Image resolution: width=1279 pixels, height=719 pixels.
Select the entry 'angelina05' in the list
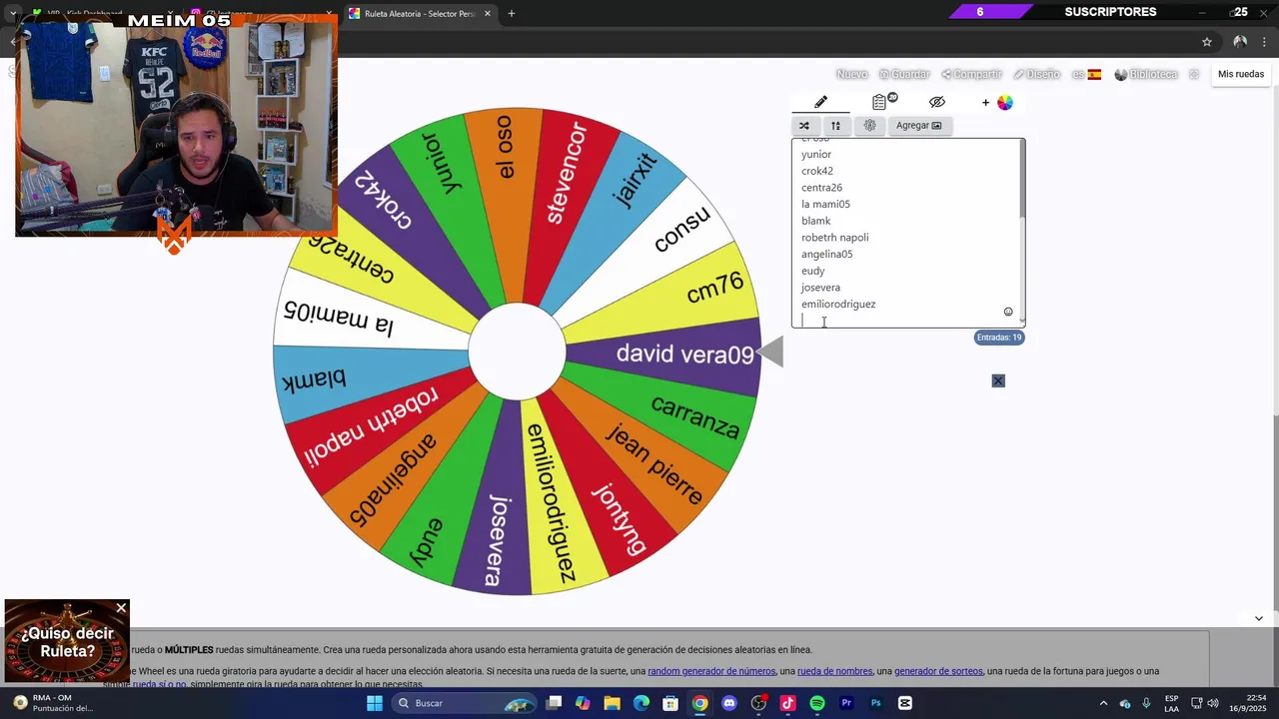click(826, 254)
